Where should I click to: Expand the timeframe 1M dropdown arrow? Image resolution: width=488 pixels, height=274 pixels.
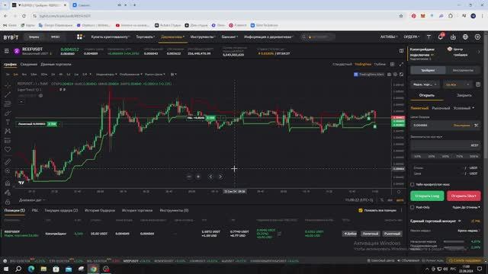coord(91,75)
